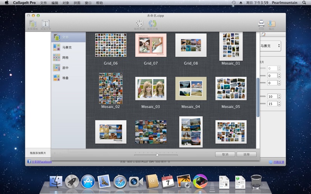Image resolution: width=311 pixels, height=194 pixels.
Task: Click the add text toolbar icon
Action: pos(45,23)
